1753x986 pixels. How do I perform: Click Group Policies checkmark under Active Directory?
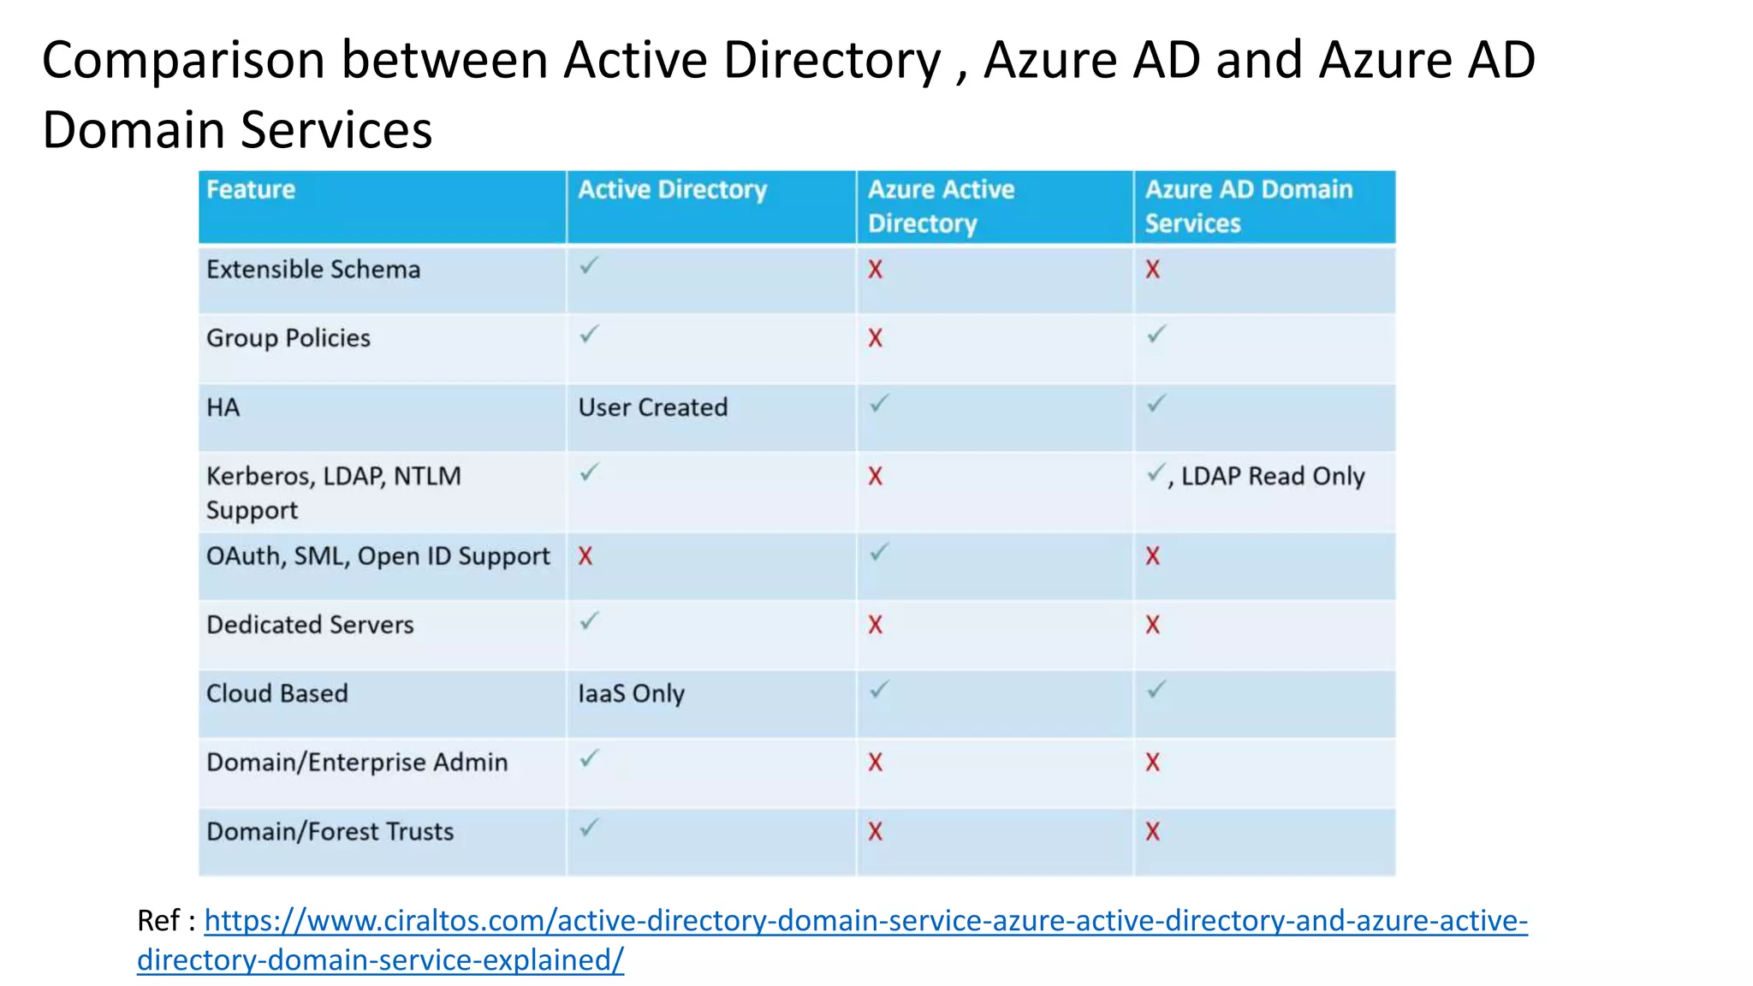[x=589, y=334]
